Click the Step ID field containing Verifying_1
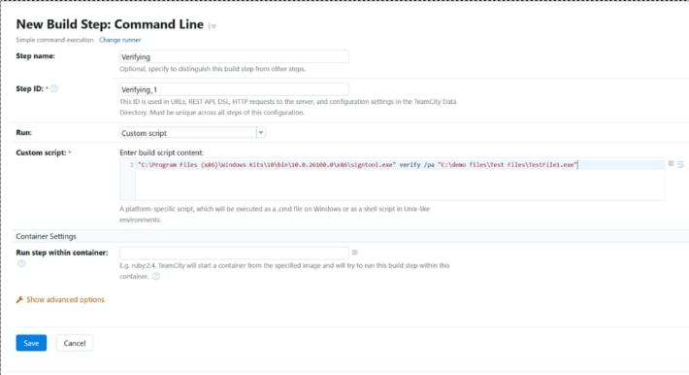The width and height of the screenshot is (689, 375). (x=234, y=89)
